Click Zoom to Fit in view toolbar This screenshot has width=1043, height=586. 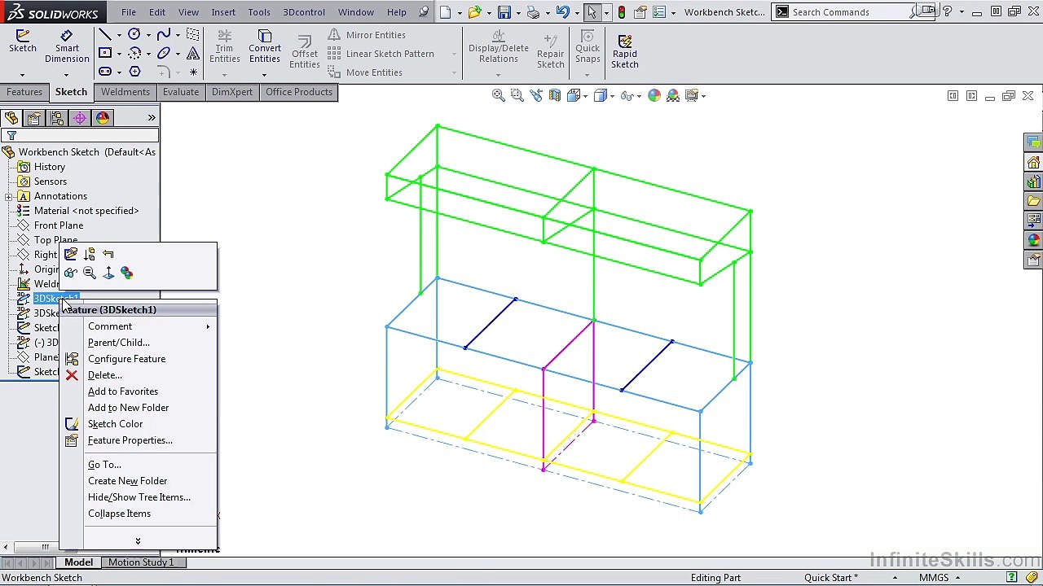498,95
